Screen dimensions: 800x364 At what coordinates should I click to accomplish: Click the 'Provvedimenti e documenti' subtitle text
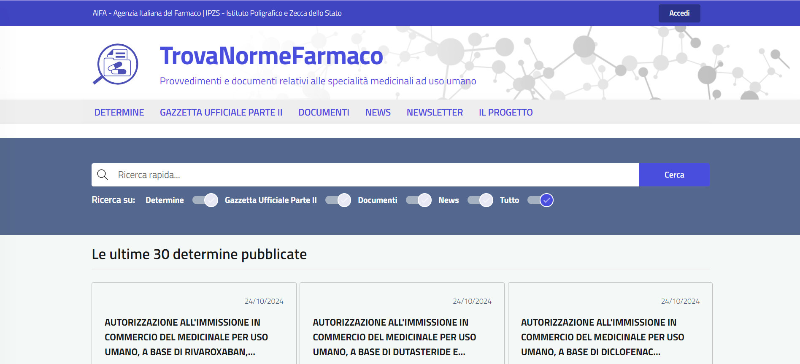318,81
